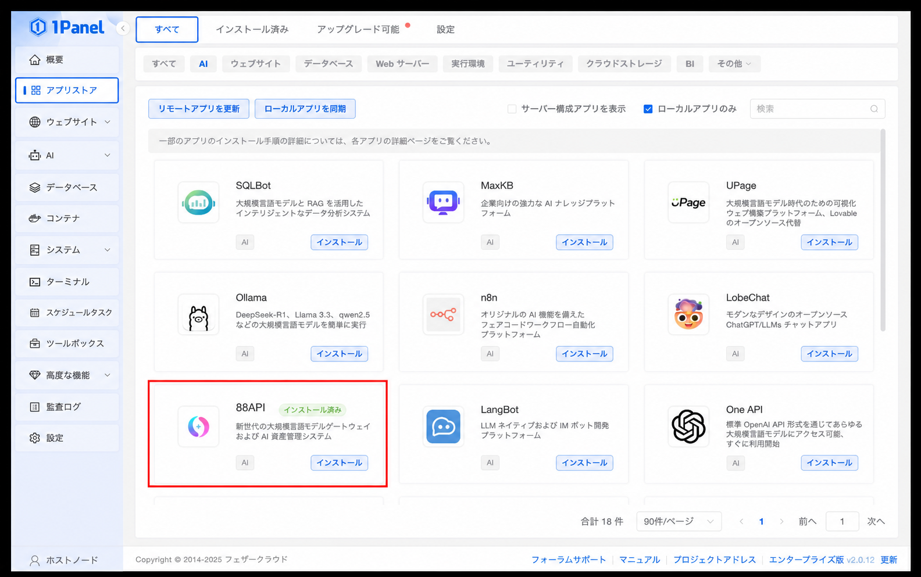Open the フォーラムサポート link
The height and width of the screenshot is (577, 921).
click(569, 560)
